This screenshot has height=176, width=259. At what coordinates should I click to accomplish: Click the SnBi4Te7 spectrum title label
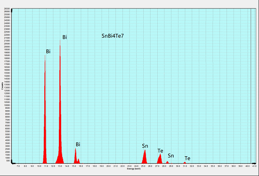113,36
